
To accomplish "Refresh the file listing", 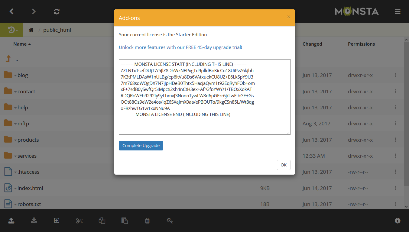I will [x=57, y=11].
